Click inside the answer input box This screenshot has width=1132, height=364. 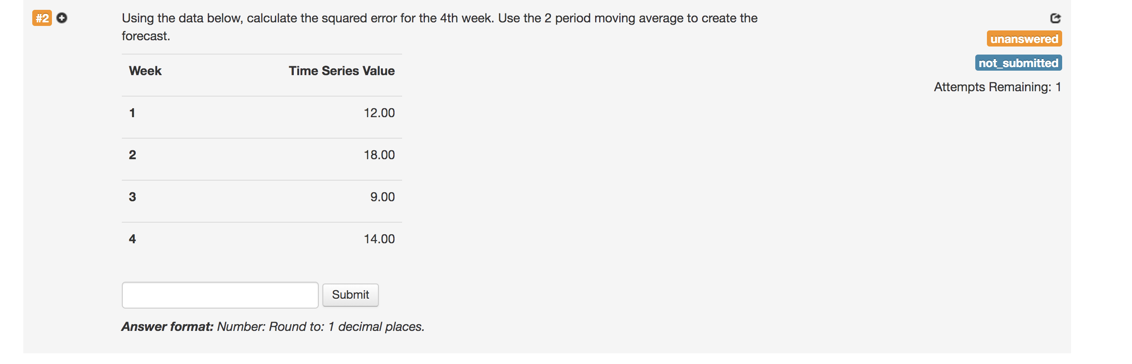pyautogui.click(x=219, y=295)
